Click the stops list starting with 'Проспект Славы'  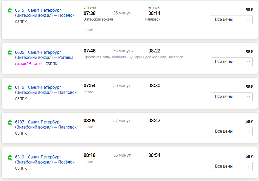pos(133,57)
